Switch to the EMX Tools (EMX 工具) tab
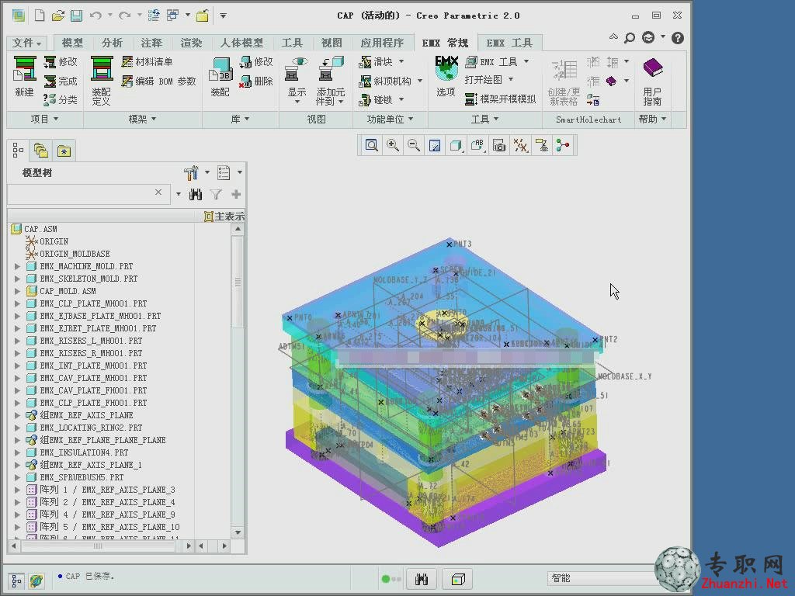The height and width of the screenshot is (596, 795). [x=509, y=43]
